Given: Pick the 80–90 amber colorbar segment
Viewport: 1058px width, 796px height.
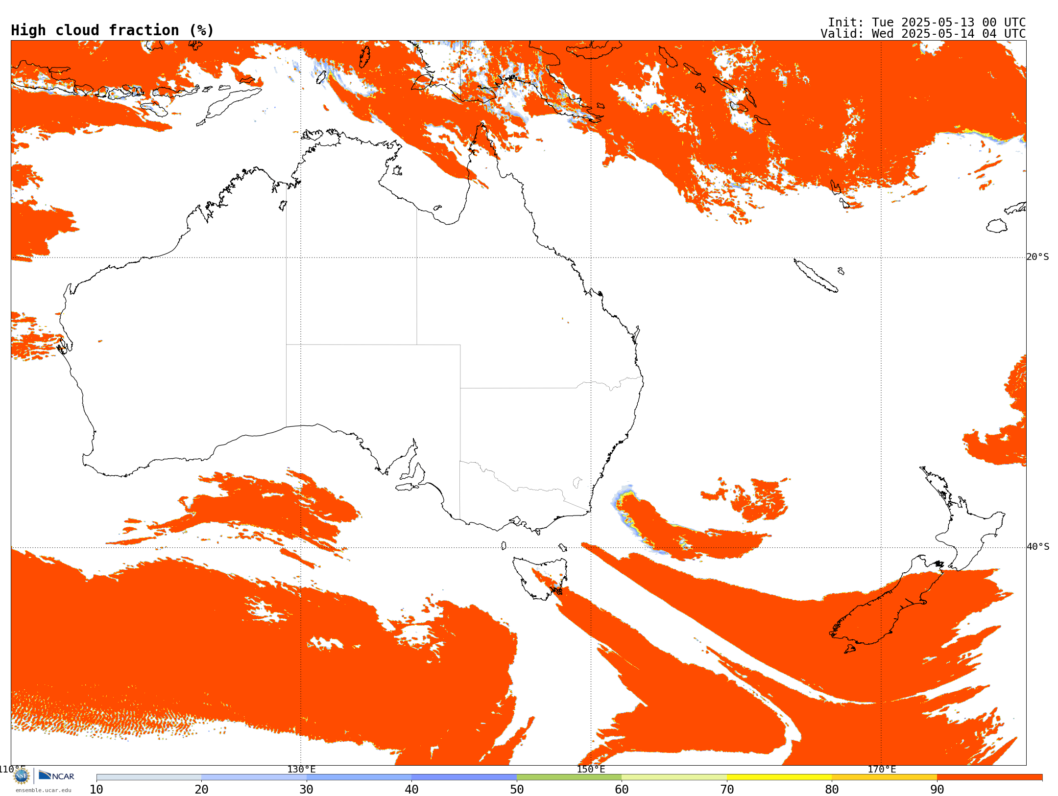Looking at the screenshot, I should [x=885, y=777].
